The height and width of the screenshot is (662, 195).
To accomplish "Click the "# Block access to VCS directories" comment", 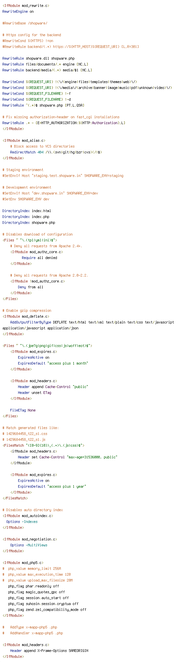I will tap(42, 146).
